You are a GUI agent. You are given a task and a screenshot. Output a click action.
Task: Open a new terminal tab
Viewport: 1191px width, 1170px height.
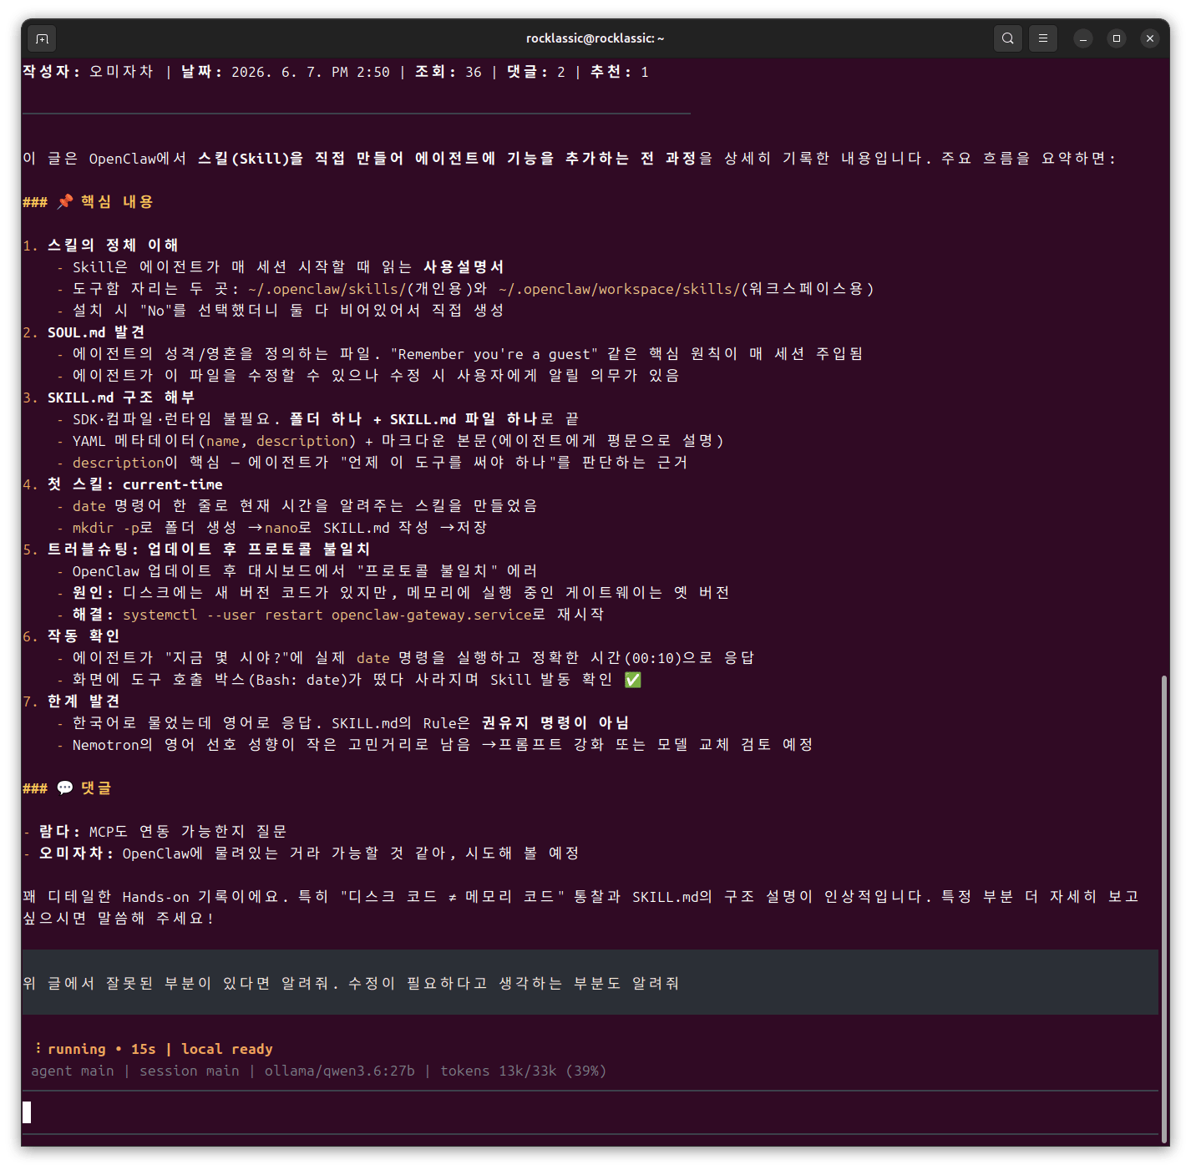(x=42, y=38)
